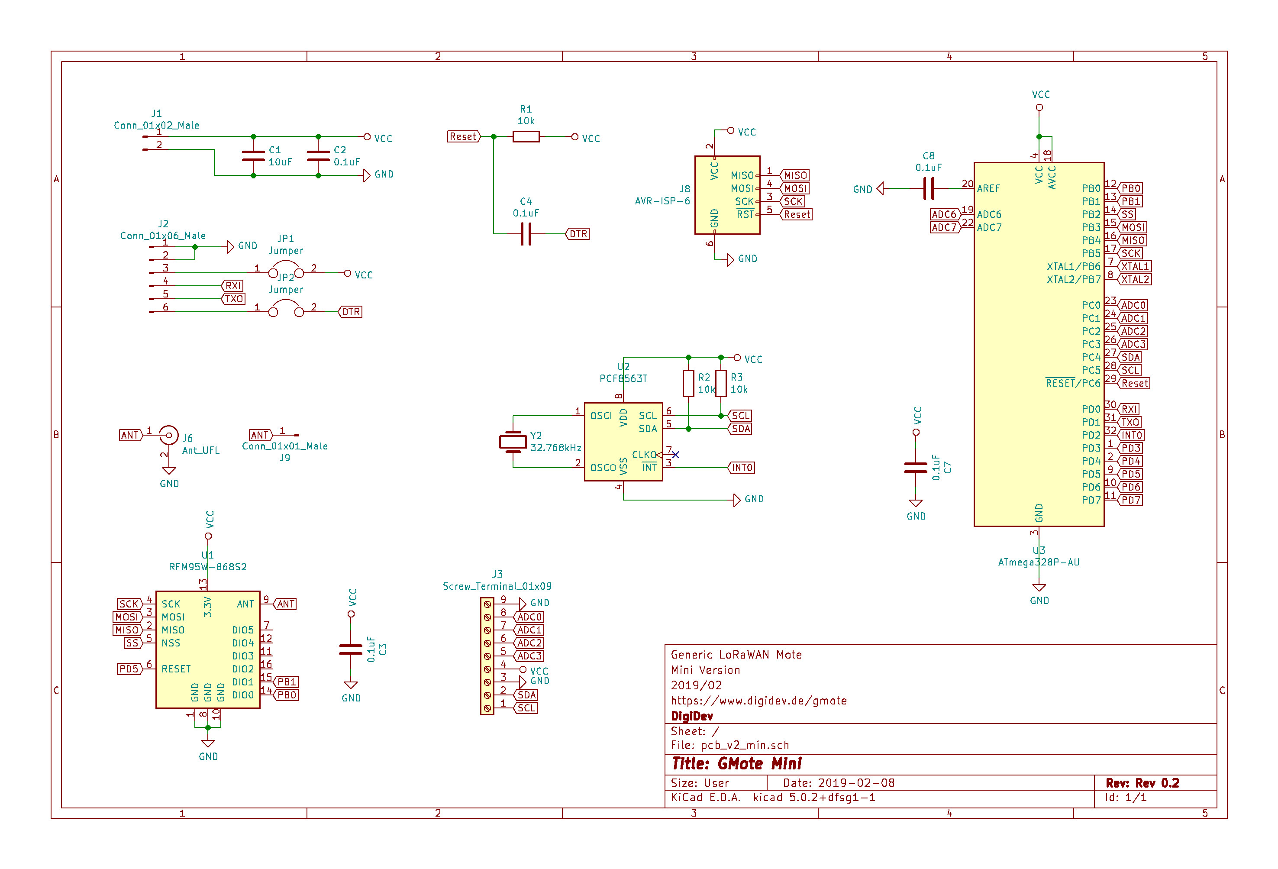This screenshot has width=1278, height=869.
Task: Click the J3 screw terminal block symbol
Action: coord(487,656)
